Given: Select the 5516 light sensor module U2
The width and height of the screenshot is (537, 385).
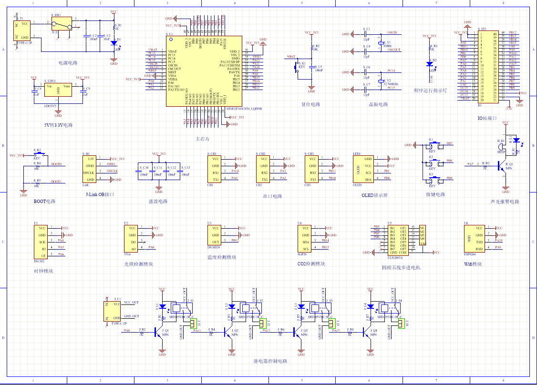Looking at the screenshot, I should (x=131, y=239).
